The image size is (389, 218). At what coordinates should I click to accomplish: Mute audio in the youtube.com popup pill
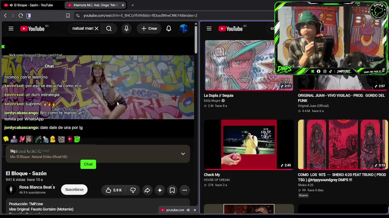point(188,210)
